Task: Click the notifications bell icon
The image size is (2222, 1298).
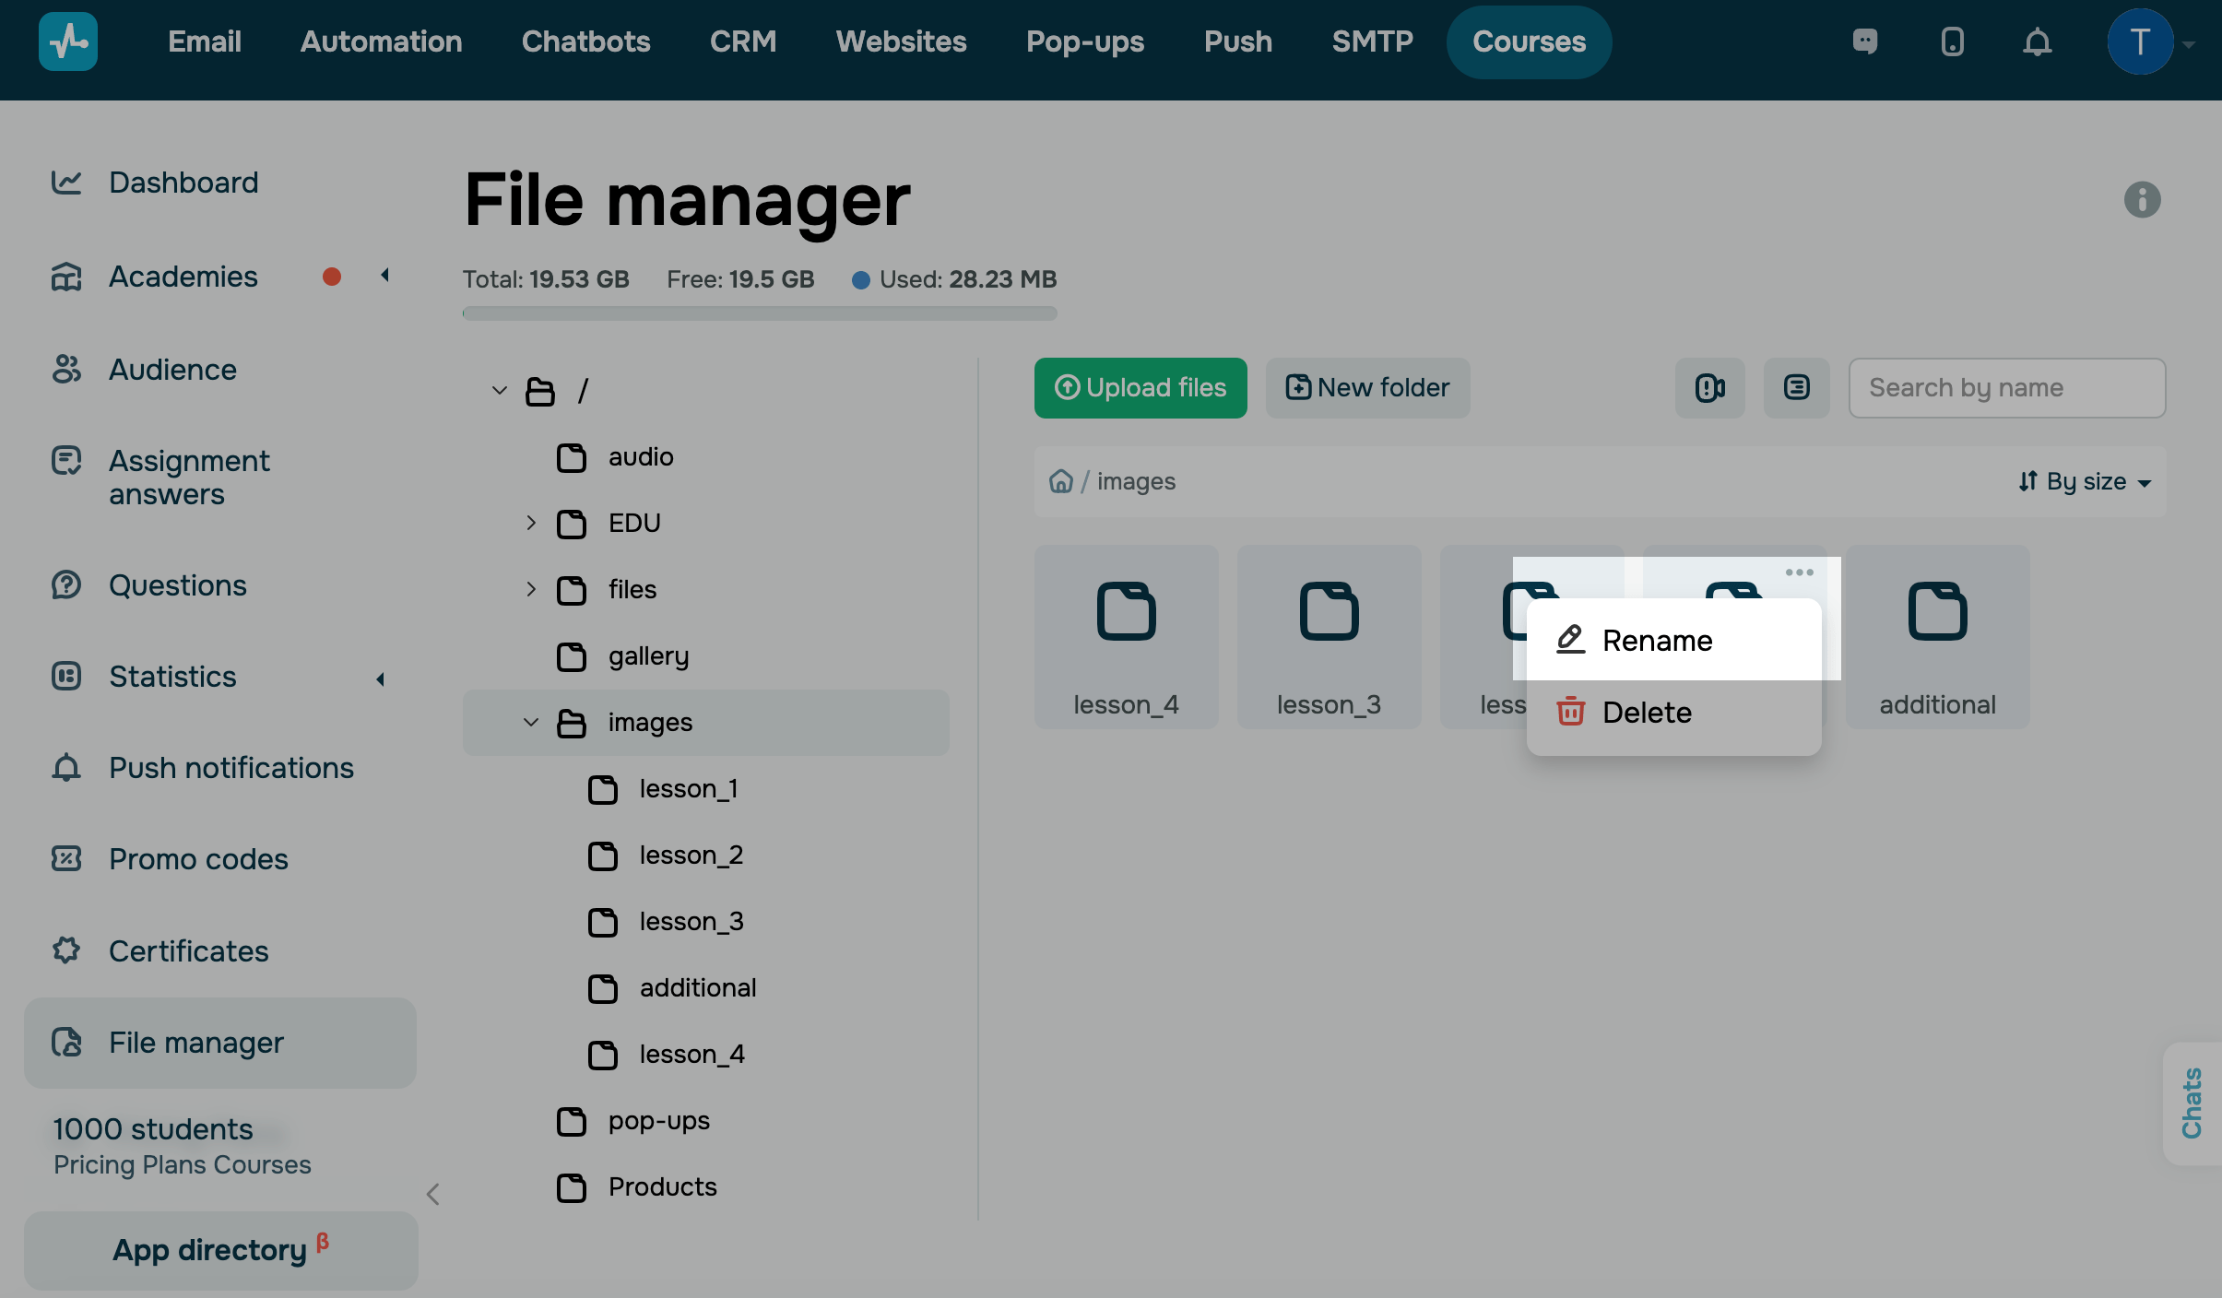Action: tap(2037, 42)
